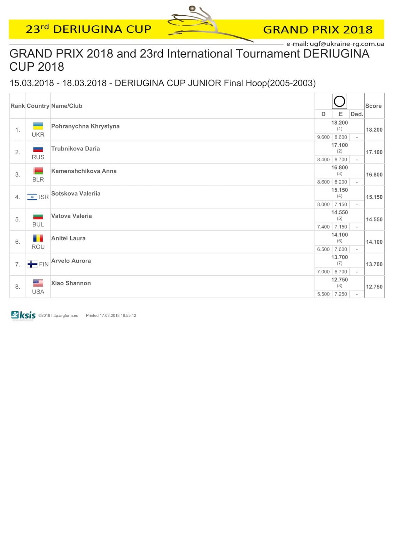The height and width of the screenshot is (557, 394).
Task: Click the ksis logo in footer
Action: click(23, 315)
